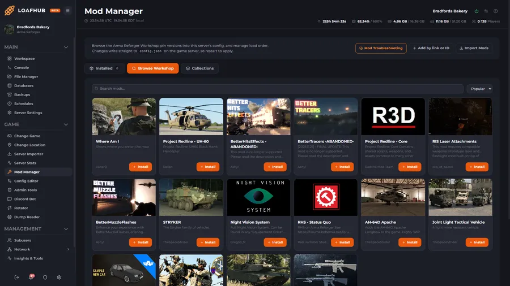Install Night Vision System mod
The image size is (510, 286).
pos(275,242)
